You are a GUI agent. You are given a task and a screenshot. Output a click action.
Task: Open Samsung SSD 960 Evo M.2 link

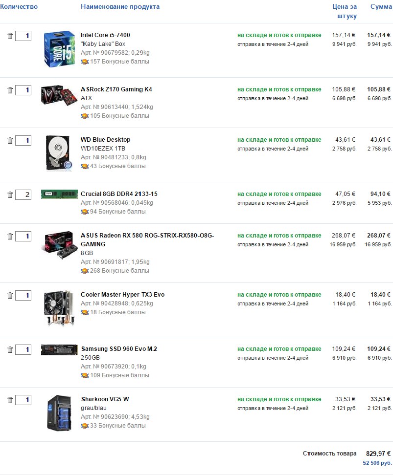[119, 349]
